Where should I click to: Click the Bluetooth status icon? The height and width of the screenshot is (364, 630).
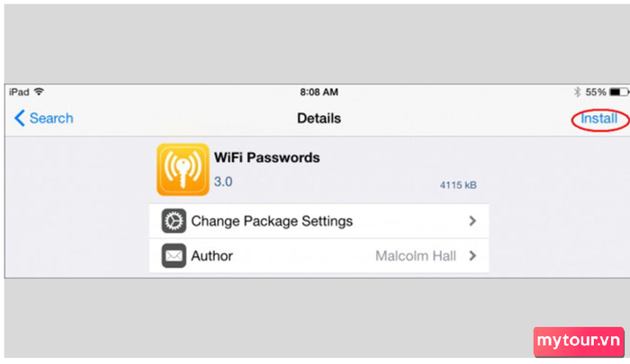click(578, 92)
